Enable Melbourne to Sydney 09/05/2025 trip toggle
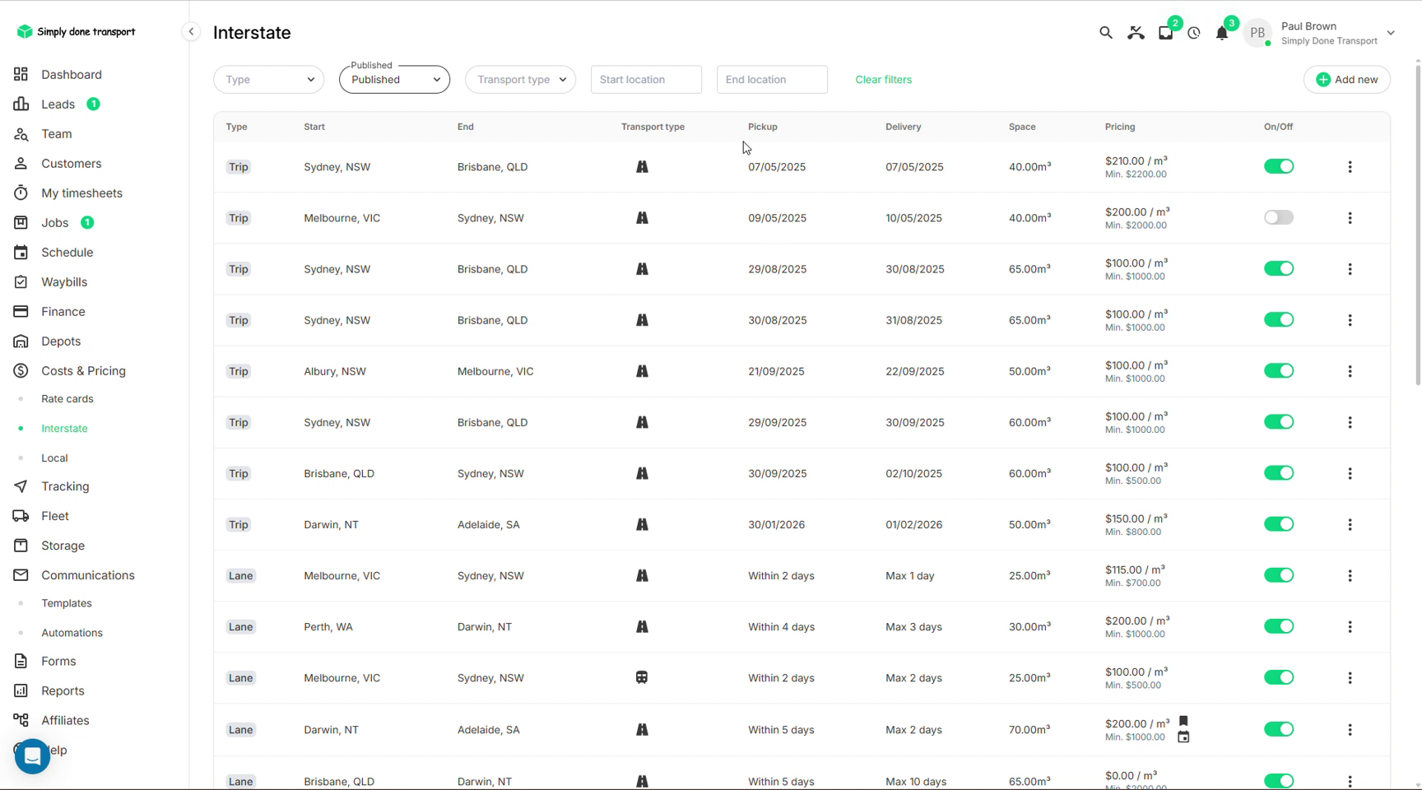Viewport: 1422px width, 790px height. click(1279, 217)
